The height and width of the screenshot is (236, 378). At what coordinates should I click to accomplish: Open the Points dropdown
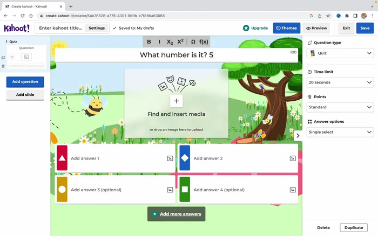click(x=340, y=107)
